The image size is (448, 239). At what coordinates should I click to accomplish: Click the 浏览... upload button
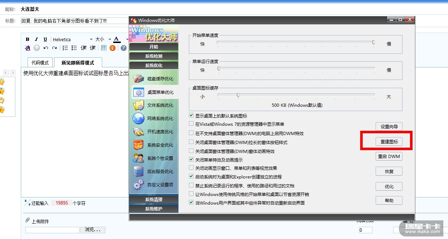92,230
